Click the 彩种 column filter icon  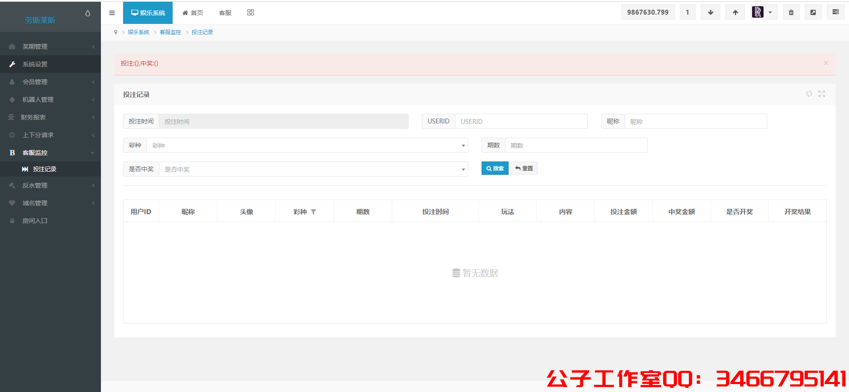click(313, 212)
